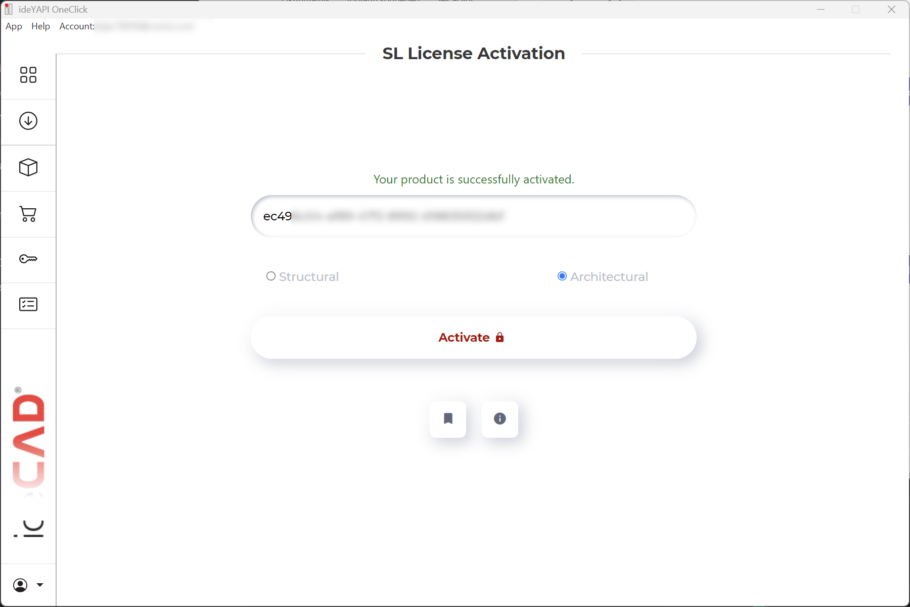Open the shopping cart icon

coord(28,214)
